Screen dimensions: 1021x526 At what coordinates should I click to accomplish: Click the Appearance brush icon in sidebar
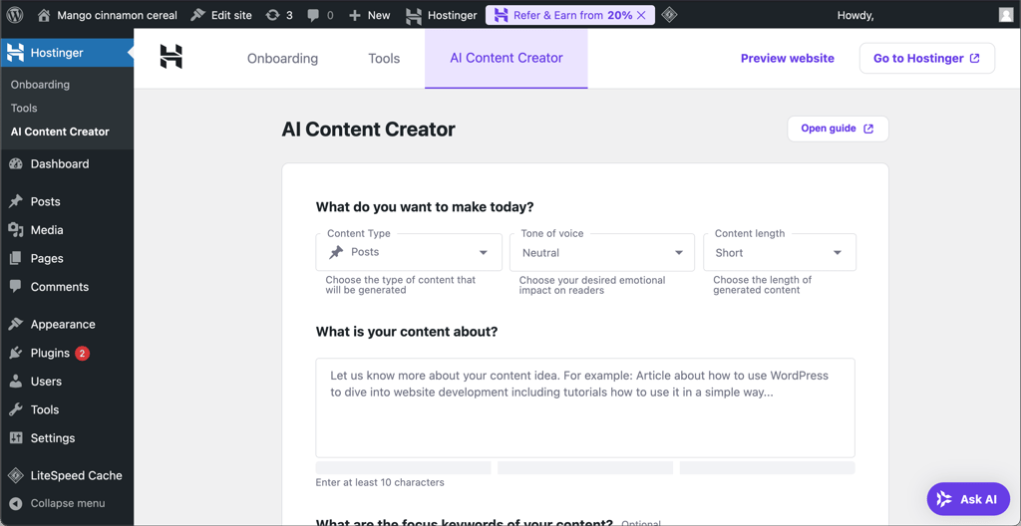tap(16, 324)
